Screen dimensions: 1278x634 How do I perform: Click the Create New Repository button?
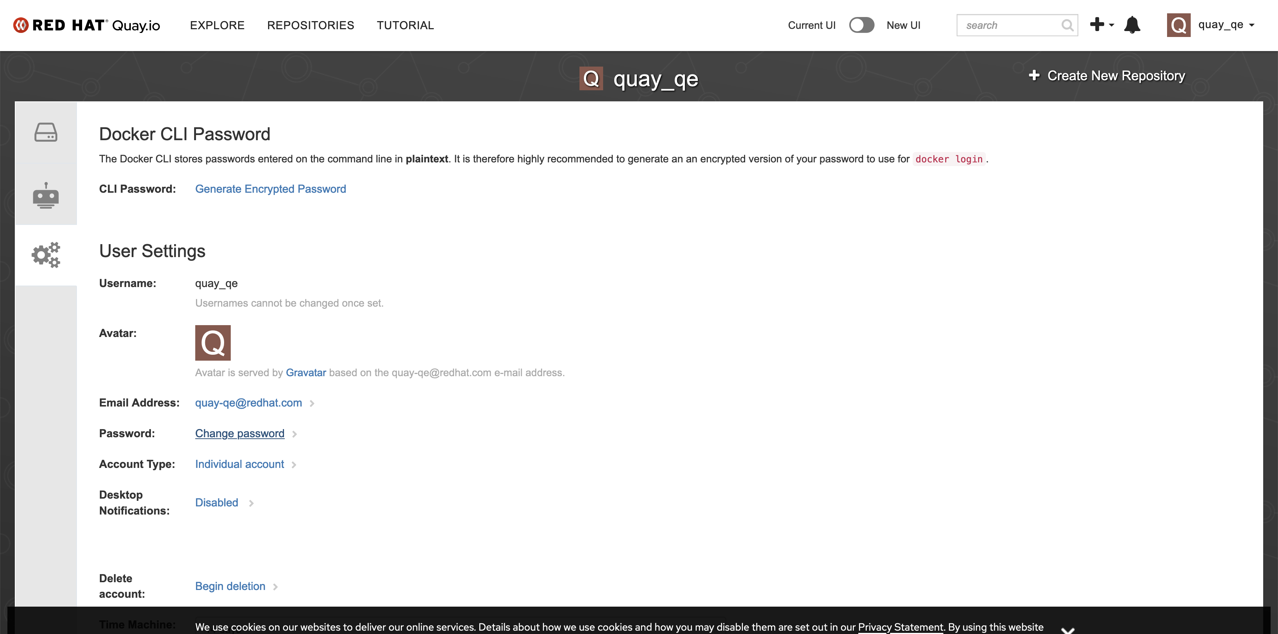(1107, 76)
